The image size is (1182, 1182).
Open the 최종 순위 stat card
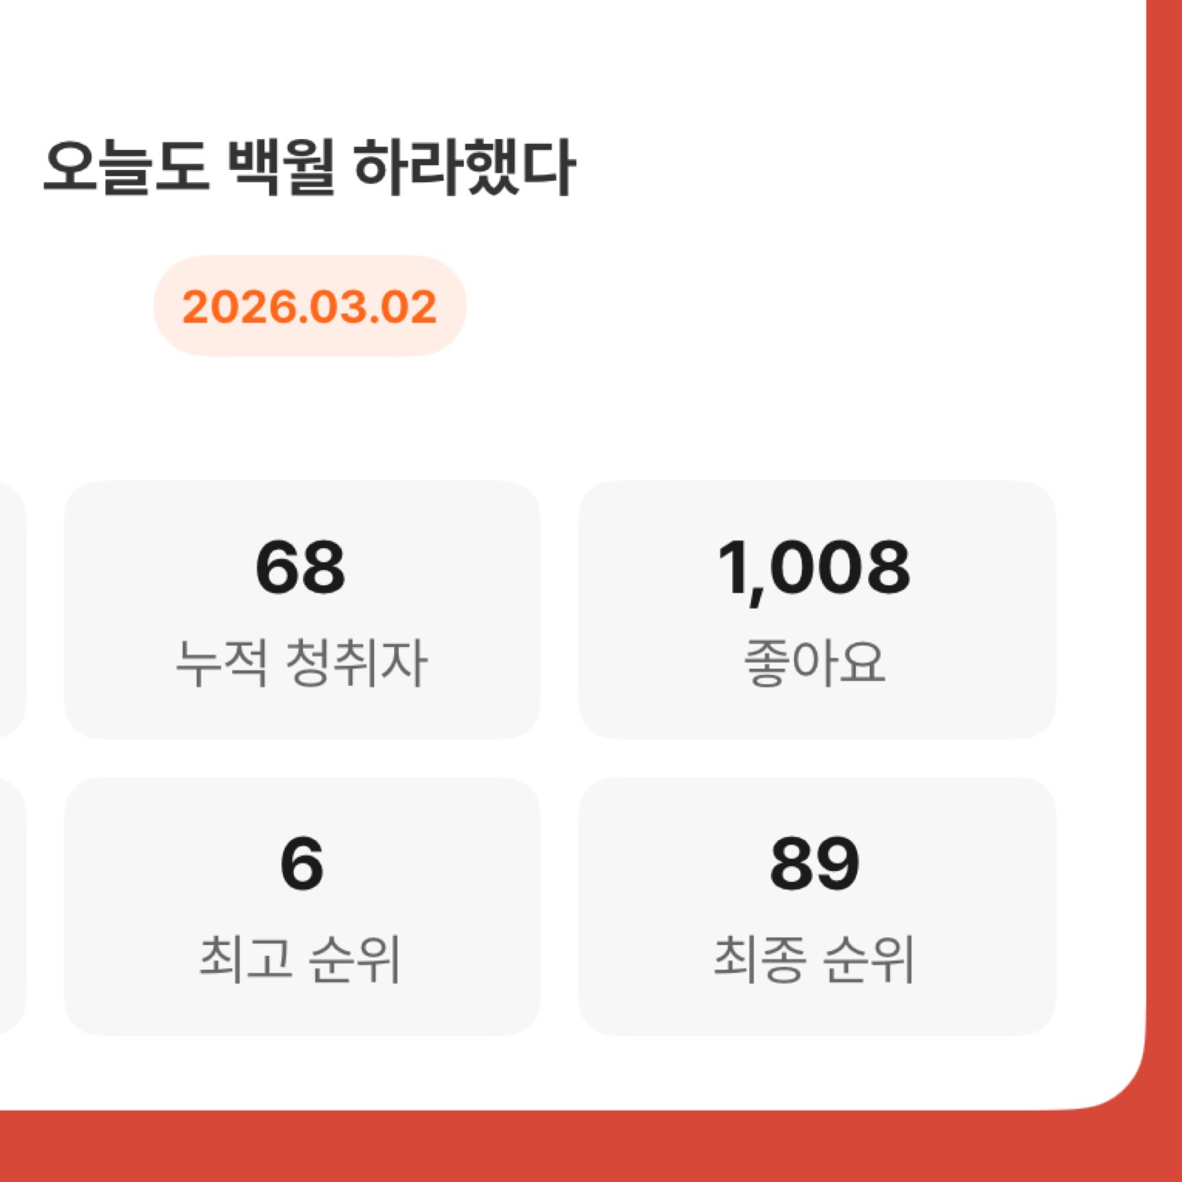coord(816,906)
